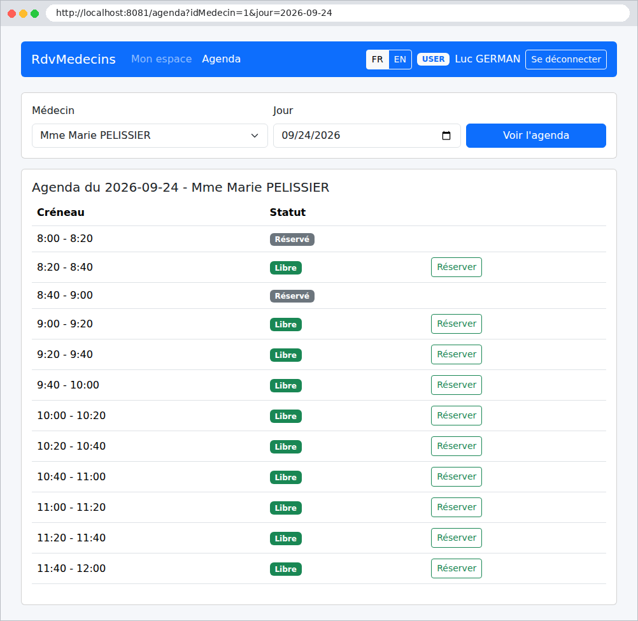This screenshot has width=638, height=621.
Task: Click the 8:00 - 8:20 time slot text
Action: (65, 238)
